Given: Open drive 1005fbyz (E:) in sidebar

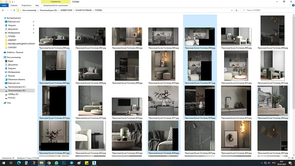Looking at the screenshot, I should (x=13, y=94).
